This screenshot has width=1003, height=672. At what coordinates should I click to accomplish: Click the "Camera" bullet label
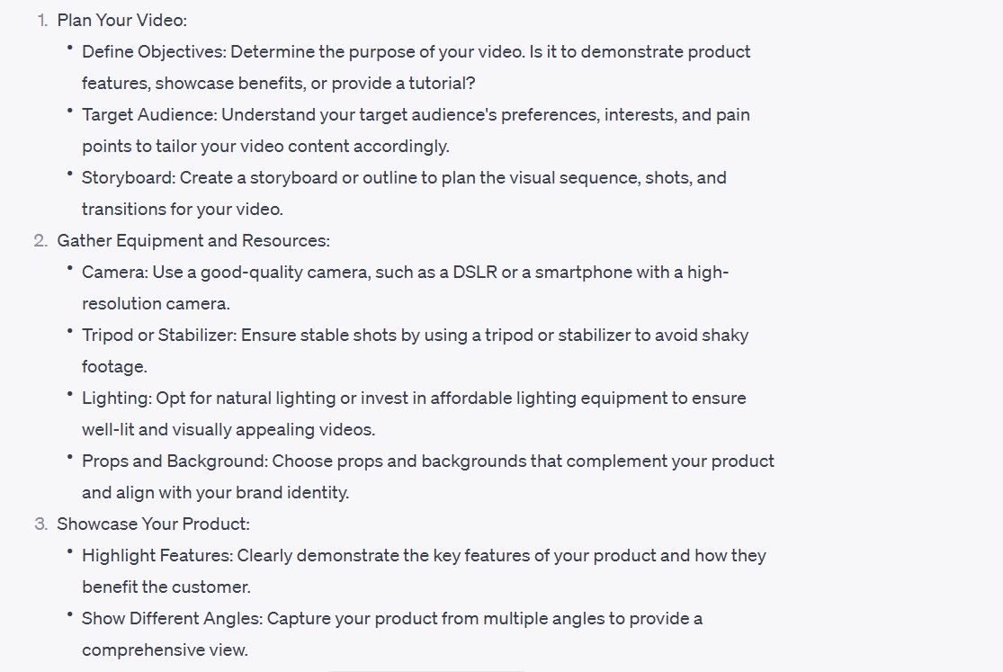[114, 272]
